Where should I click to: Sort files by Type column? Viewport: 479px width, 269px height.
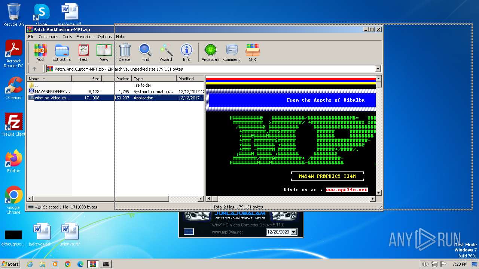(x=154, y=79)
